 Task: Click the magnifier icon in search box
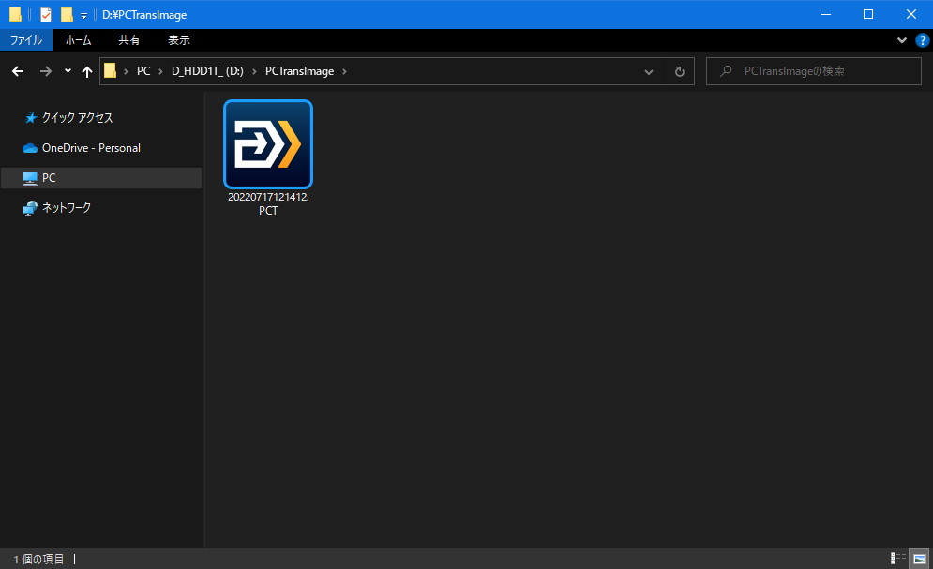[726, 71]
